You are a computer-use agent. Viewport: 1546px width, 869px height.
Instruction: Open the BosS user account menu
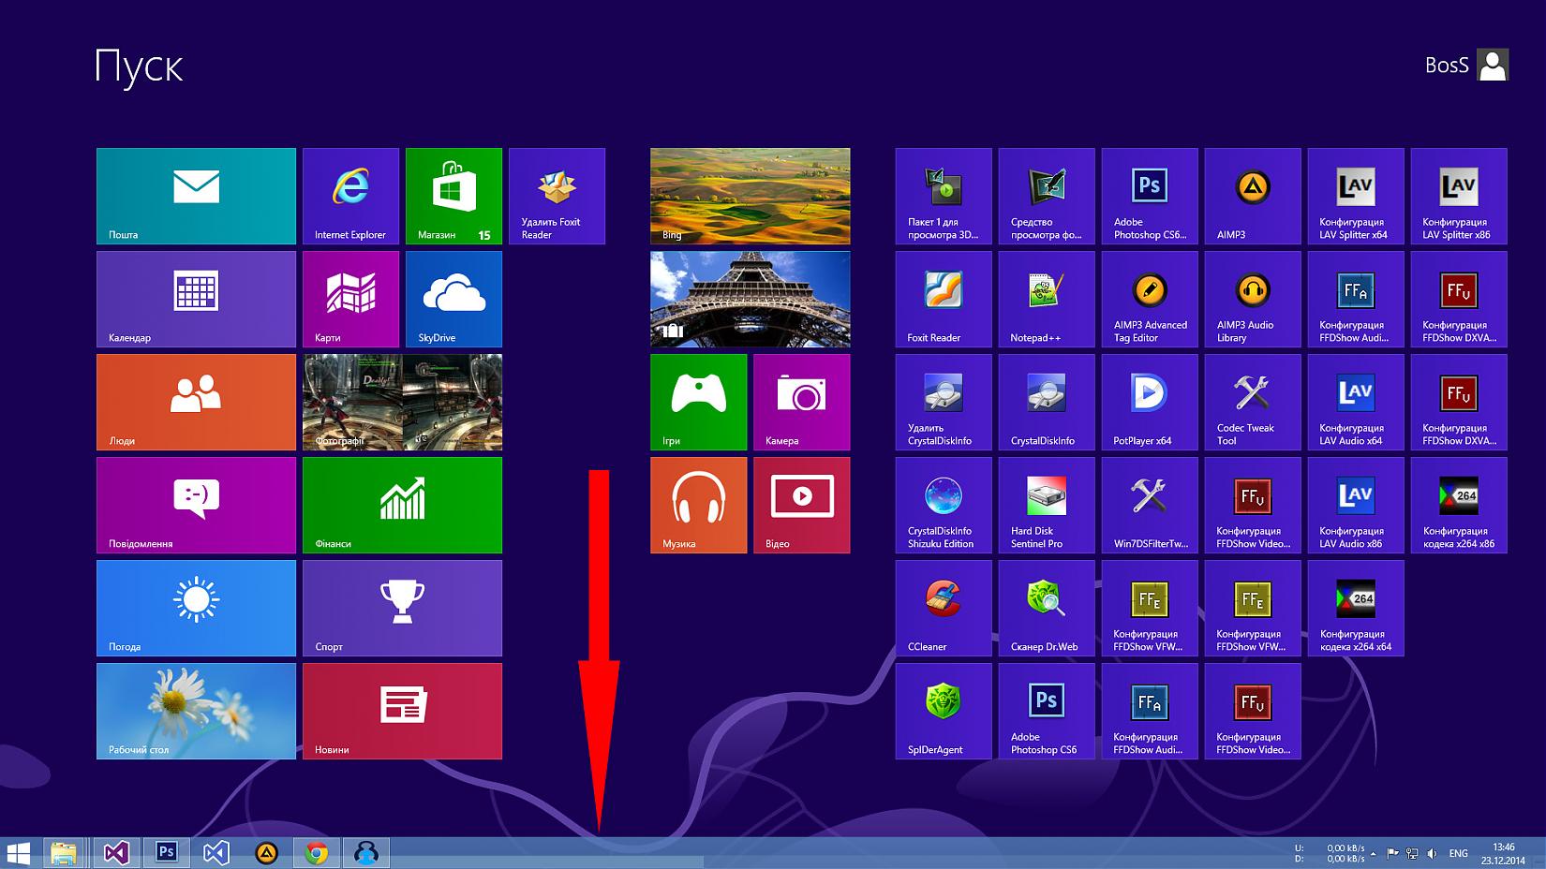coord(1466,65)
